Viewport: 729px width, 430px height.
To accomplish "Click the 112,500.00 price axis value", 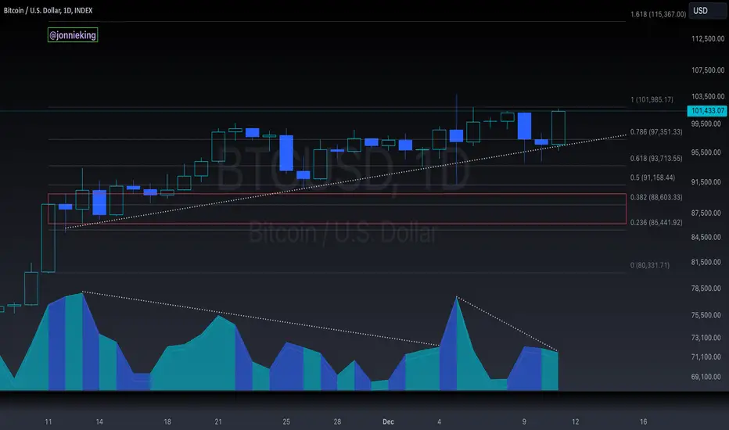I will (708, 38).
